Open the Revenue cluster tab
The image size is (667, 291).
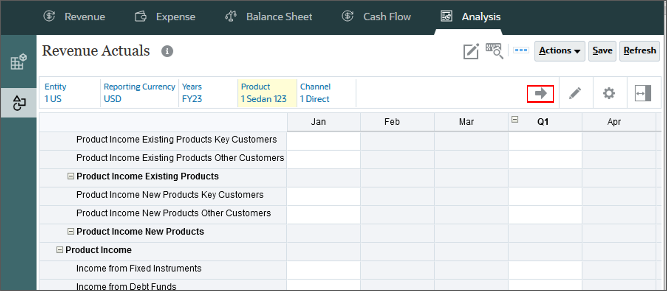pos(74,17)
